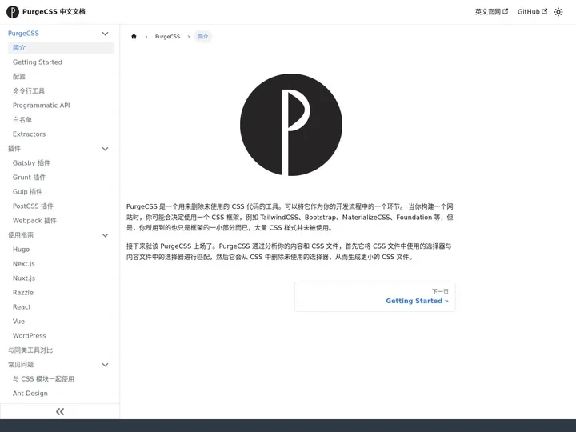576x432 pixels.
Task: Open the 配置 sidebar page
Action: point(61,77)
